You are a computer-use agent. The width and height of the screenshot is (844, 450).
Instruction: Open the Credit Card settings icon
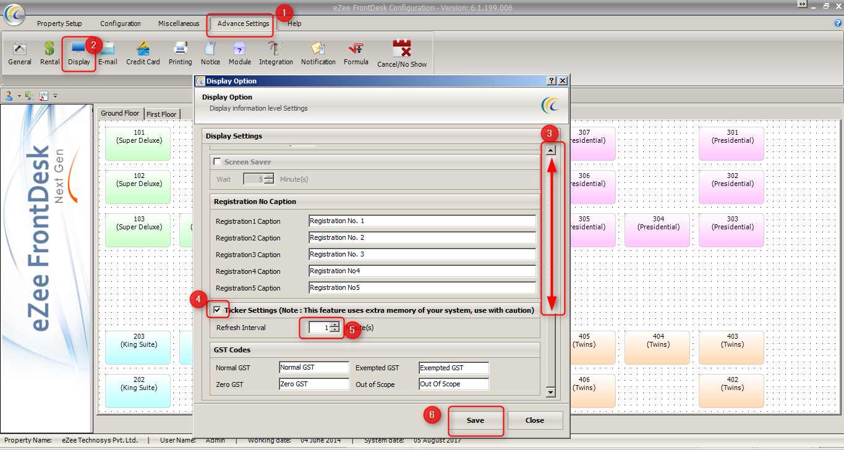143,49
